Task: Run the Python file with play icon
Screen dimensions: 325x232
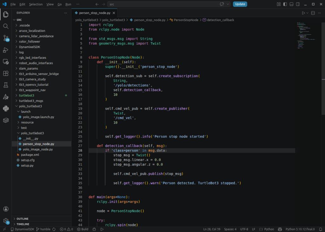Action: (303, 13)
